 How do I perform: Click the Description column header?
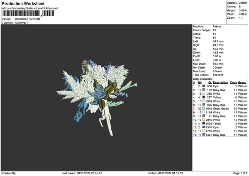click(221, 83)
